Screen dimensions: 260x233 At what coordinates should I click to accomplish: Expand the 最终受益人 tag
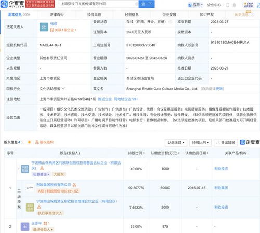43,230
